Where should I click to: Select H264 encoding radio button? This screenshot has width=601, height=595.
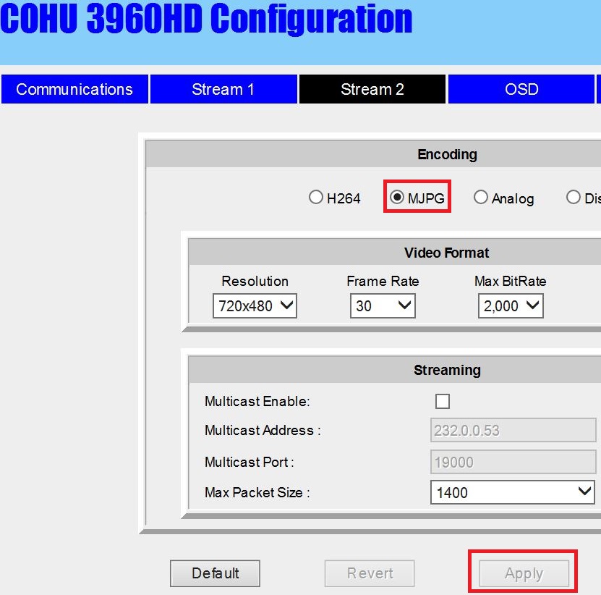pos(316,197)
